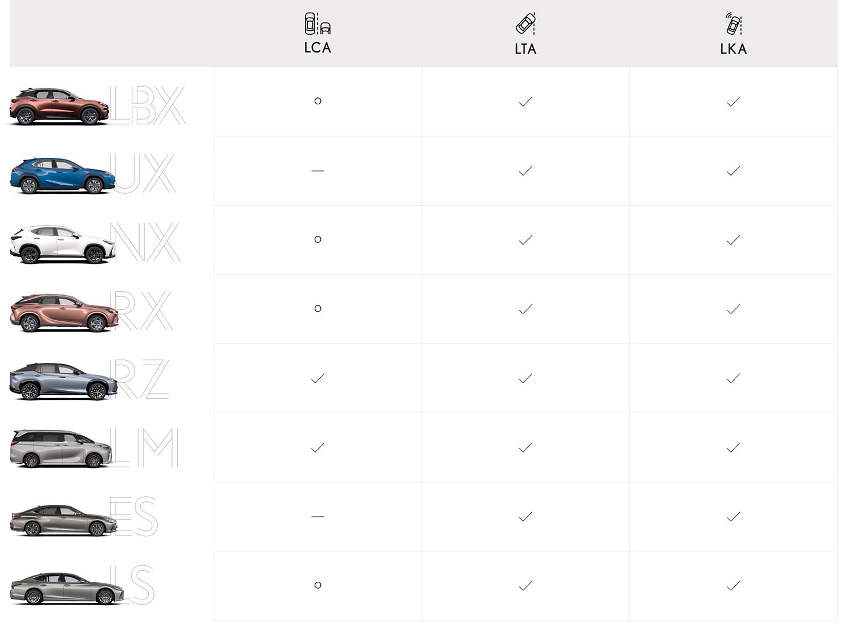
Task: Click the ES sedan image
Action: point(63,521)
